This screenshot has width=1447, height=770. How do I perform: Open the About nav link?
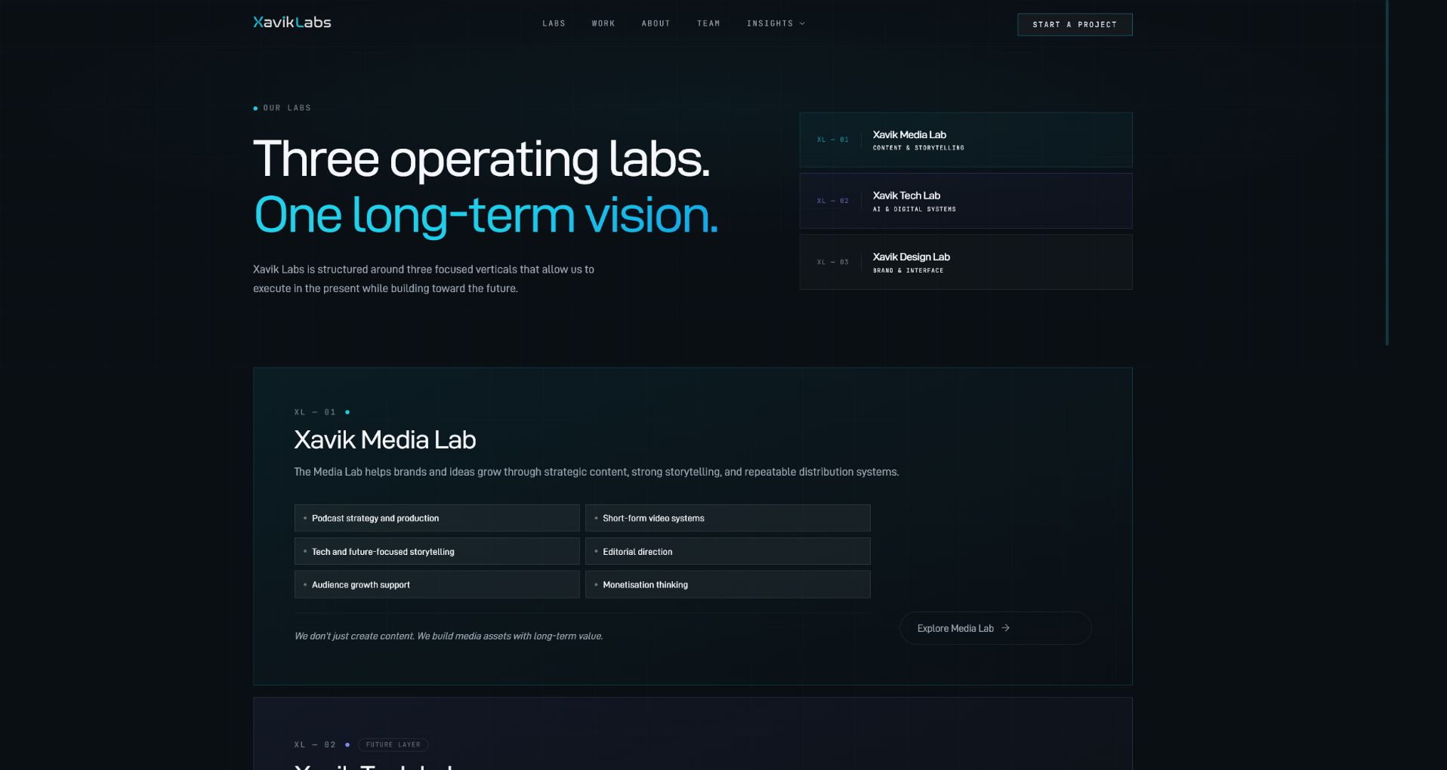click(656, 24)
